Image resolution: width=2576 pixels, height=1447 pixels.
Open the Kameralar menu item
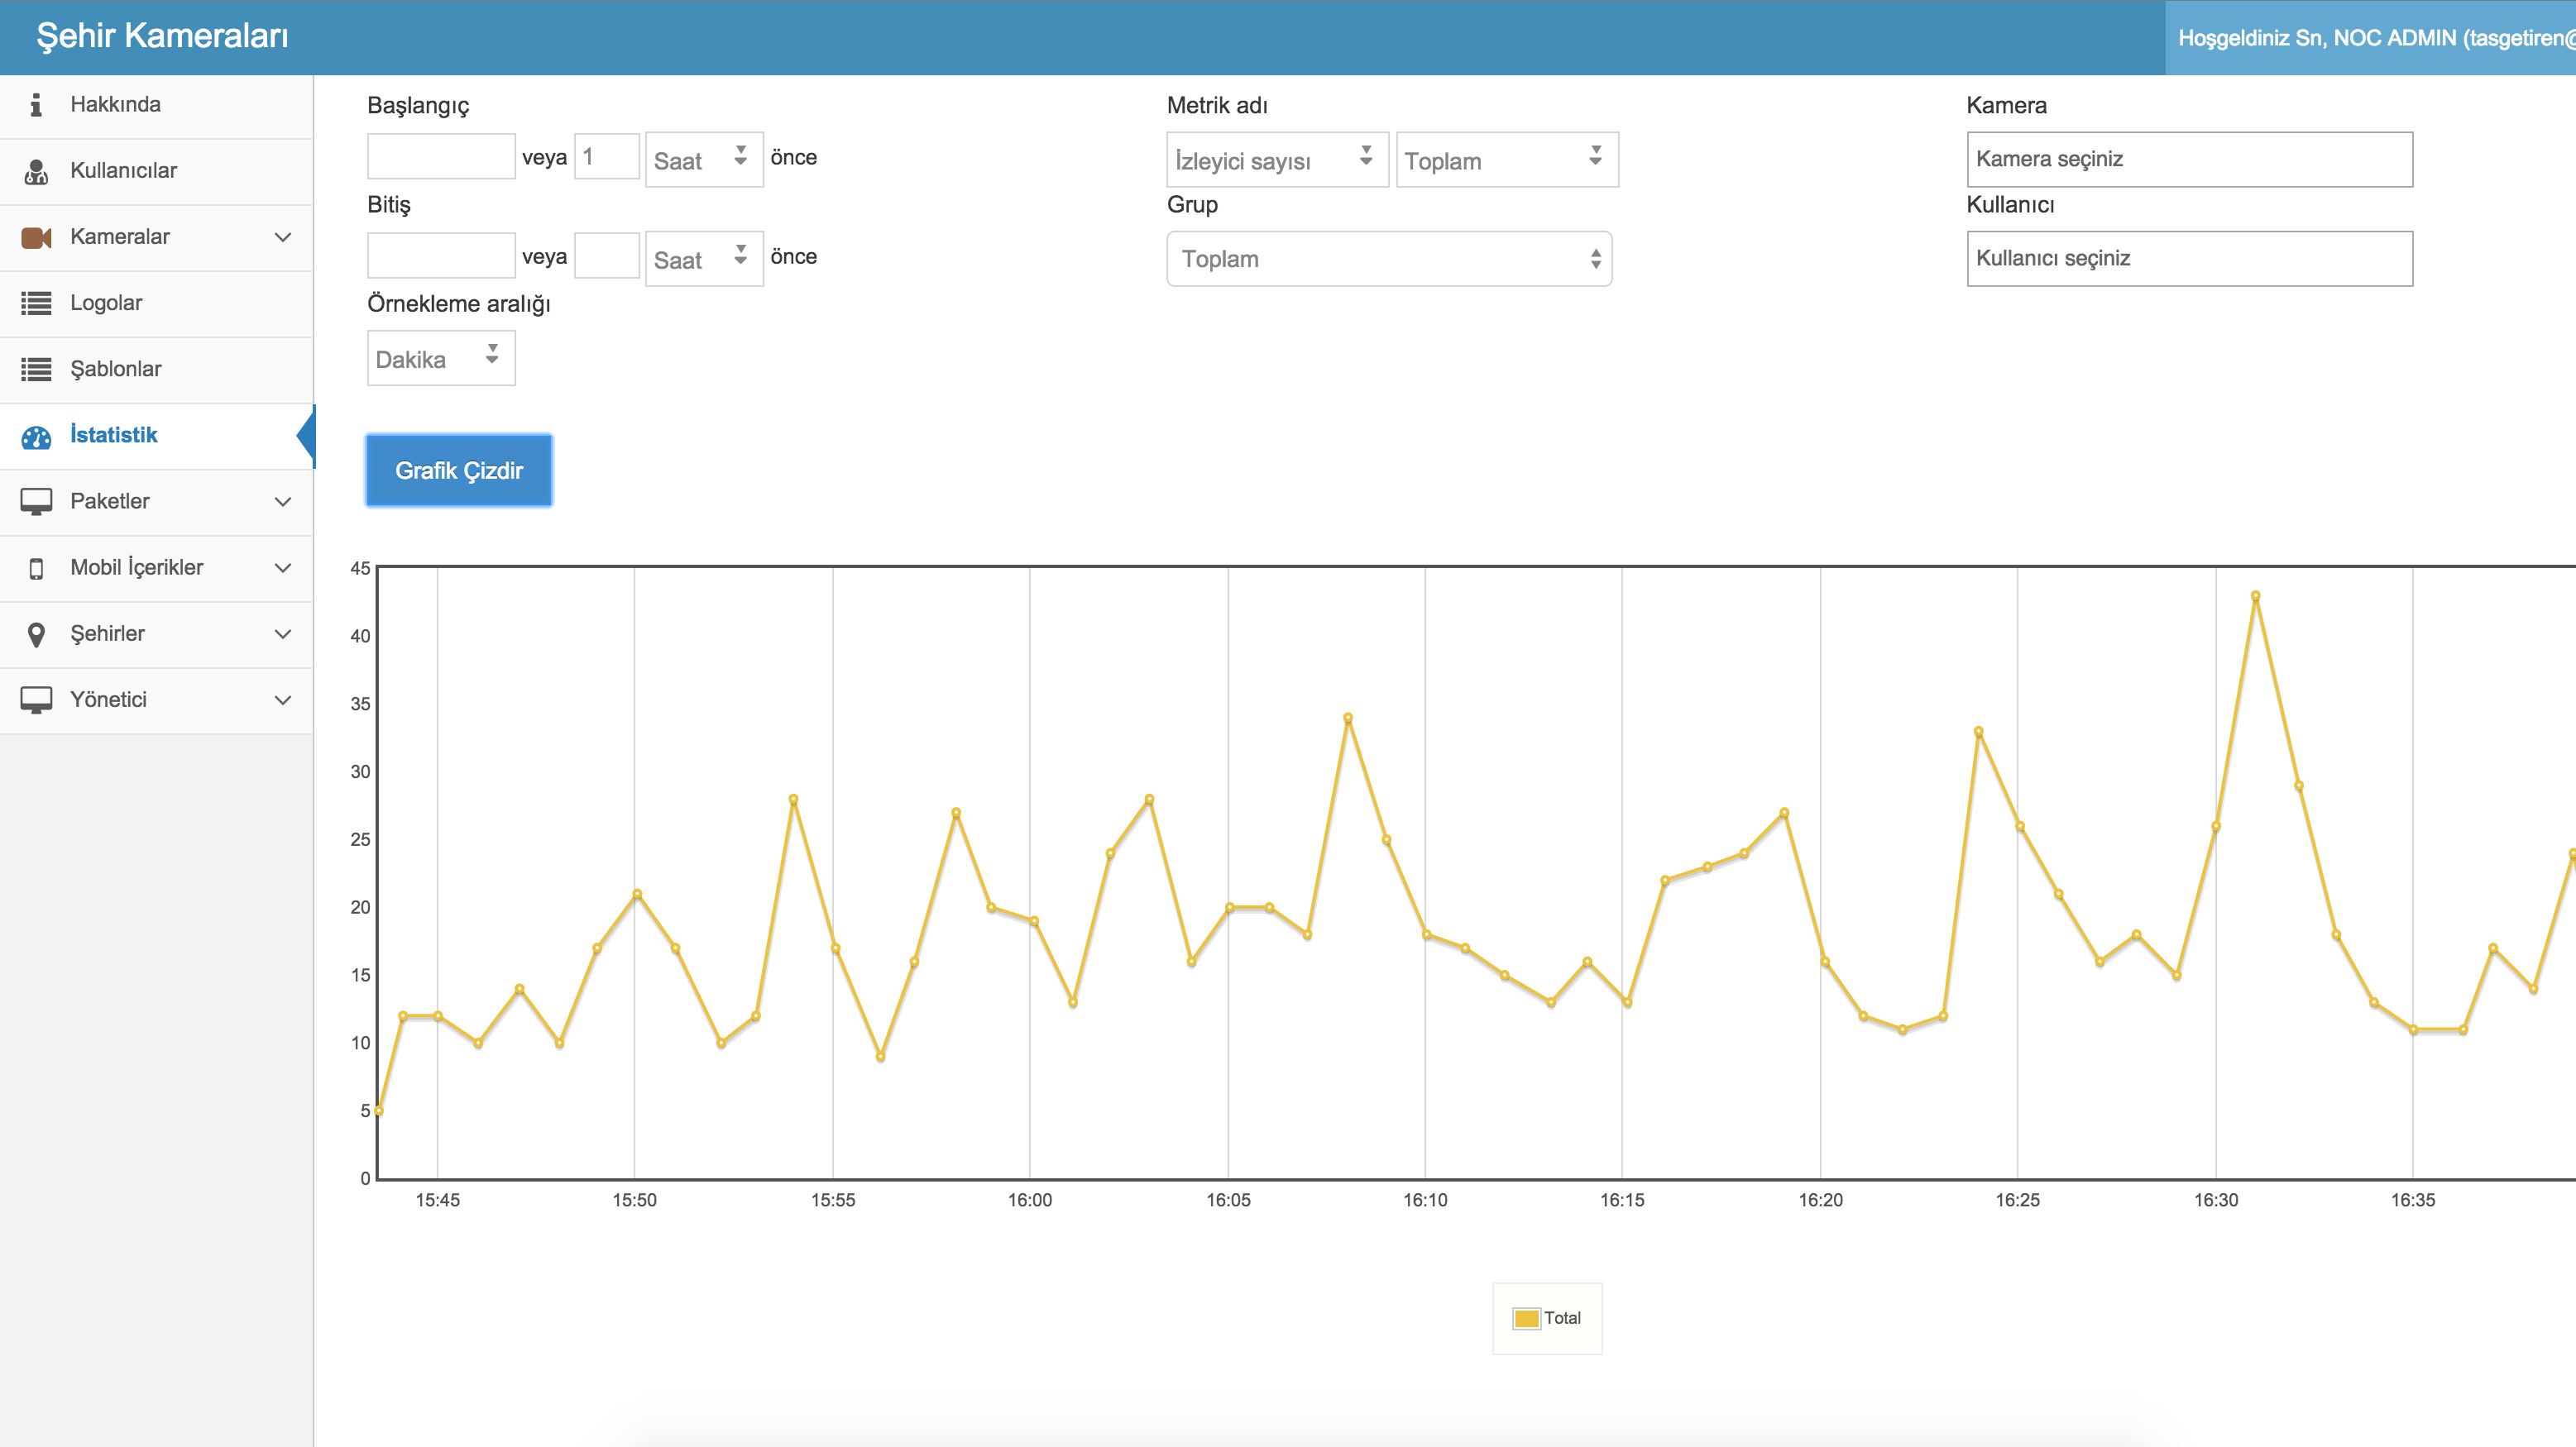tap(157, 238)
